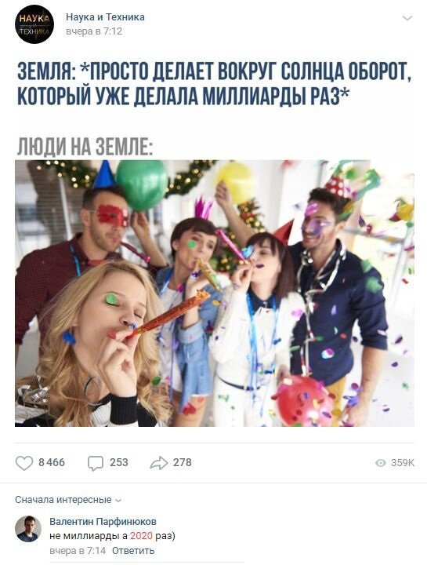This screenshot has width=427, height=565.
Task: Click the views eye icon
Action: tap(380, 463)
